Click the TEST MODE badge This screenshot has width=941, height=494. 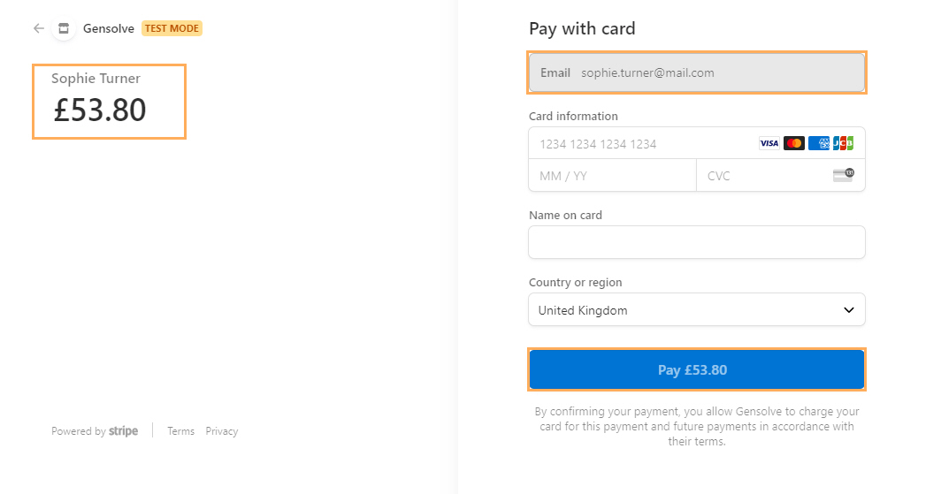(x=172, y=28)
